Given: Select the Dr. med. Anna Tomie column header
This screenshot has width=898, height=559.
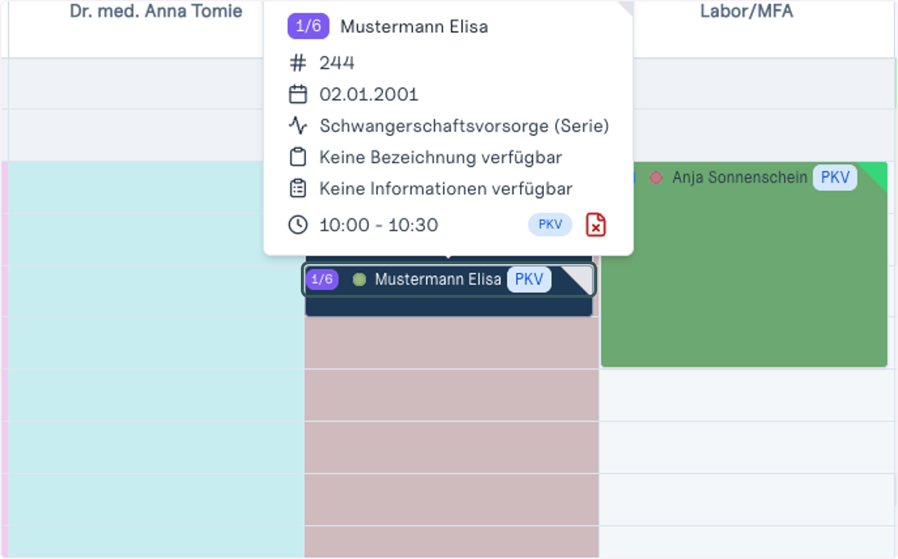Looking at the screenshot, I should click(x=156, y=11).
